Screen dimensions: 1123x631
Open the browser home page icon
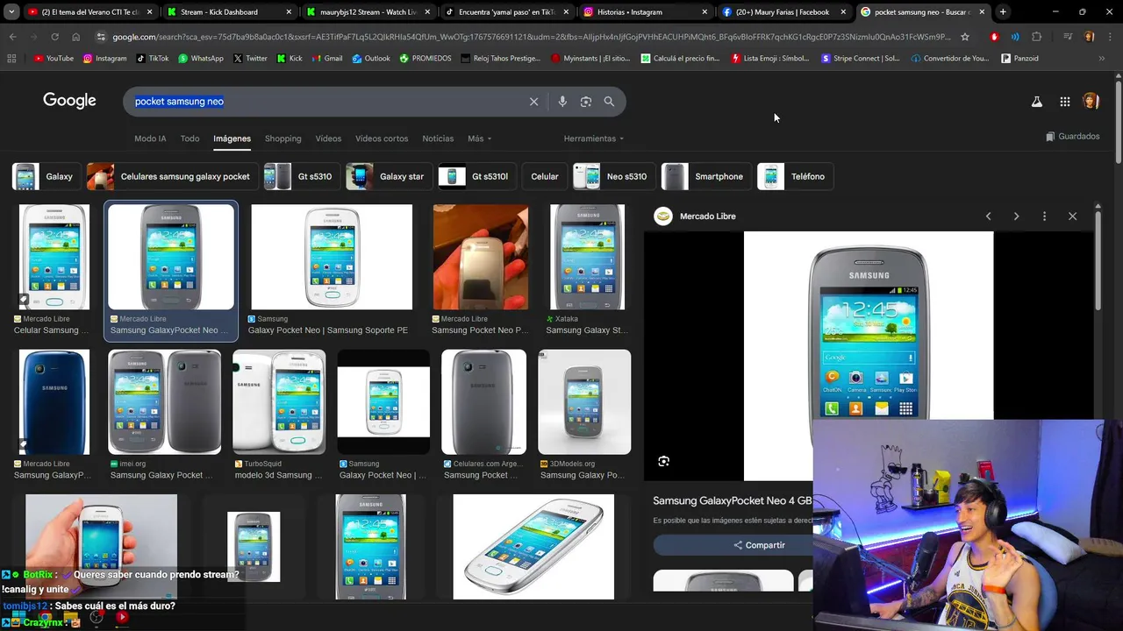(x=75, y=37)
